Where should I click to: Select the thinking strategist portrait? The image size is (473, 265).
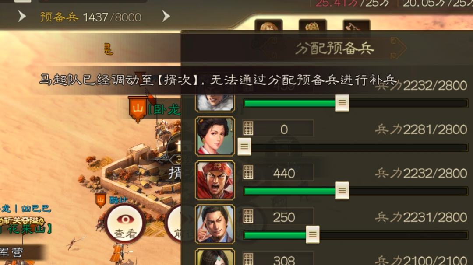pyautogui.click(x=215, y=224)
